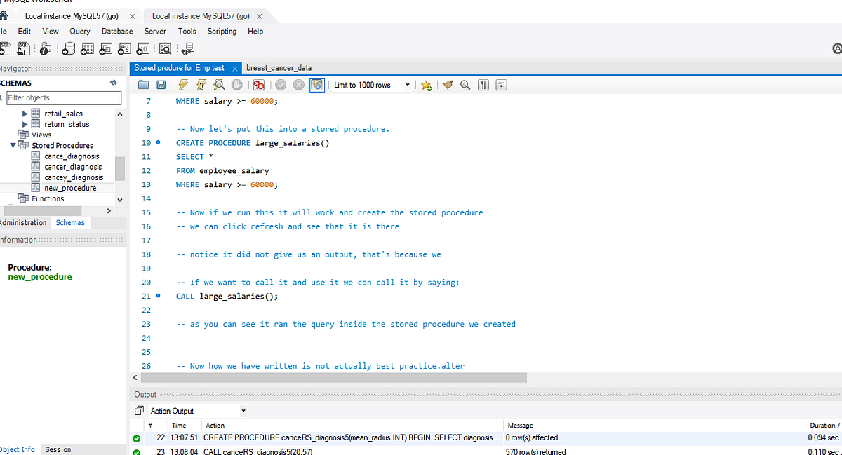842x455 pixels.
Task: Collapse the Stored Procedures node
Action: click(13, 145)
